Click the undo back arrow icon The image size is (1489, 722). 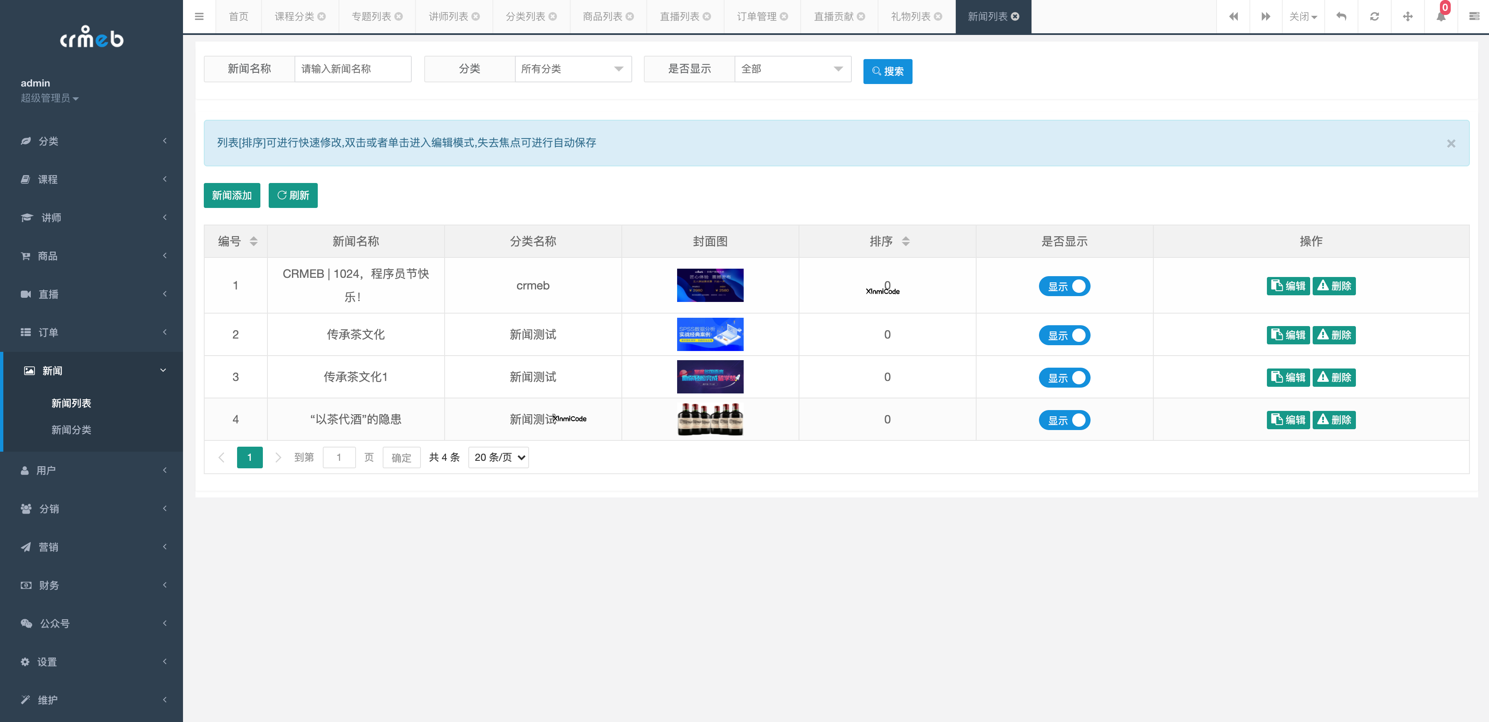1341,16
